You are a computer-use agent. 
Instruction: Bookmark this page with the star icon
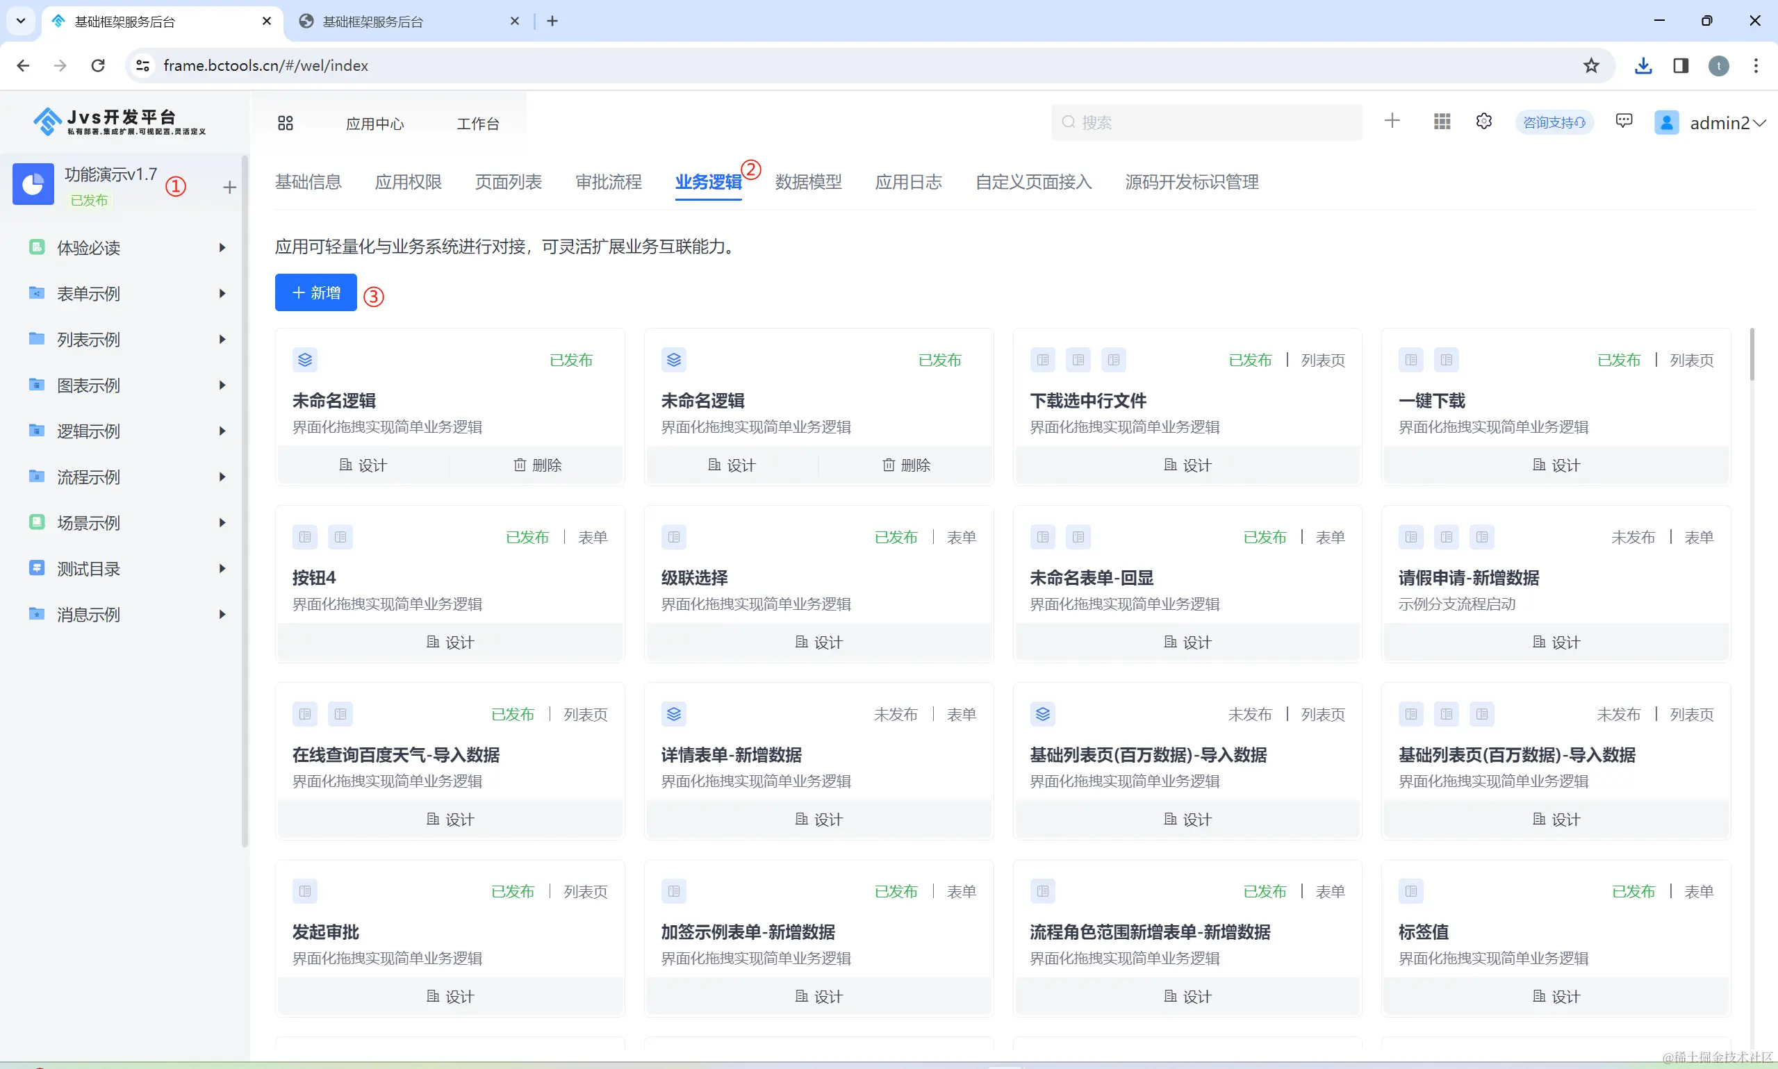tap(1590, 65)
